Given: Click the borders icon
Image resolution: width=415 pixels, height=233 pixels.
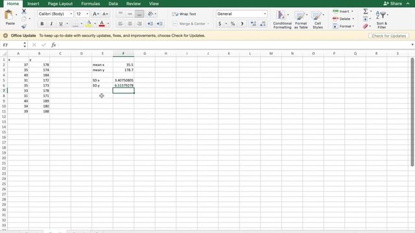Looking at the screenshot, I should click(x=75, y=24).
